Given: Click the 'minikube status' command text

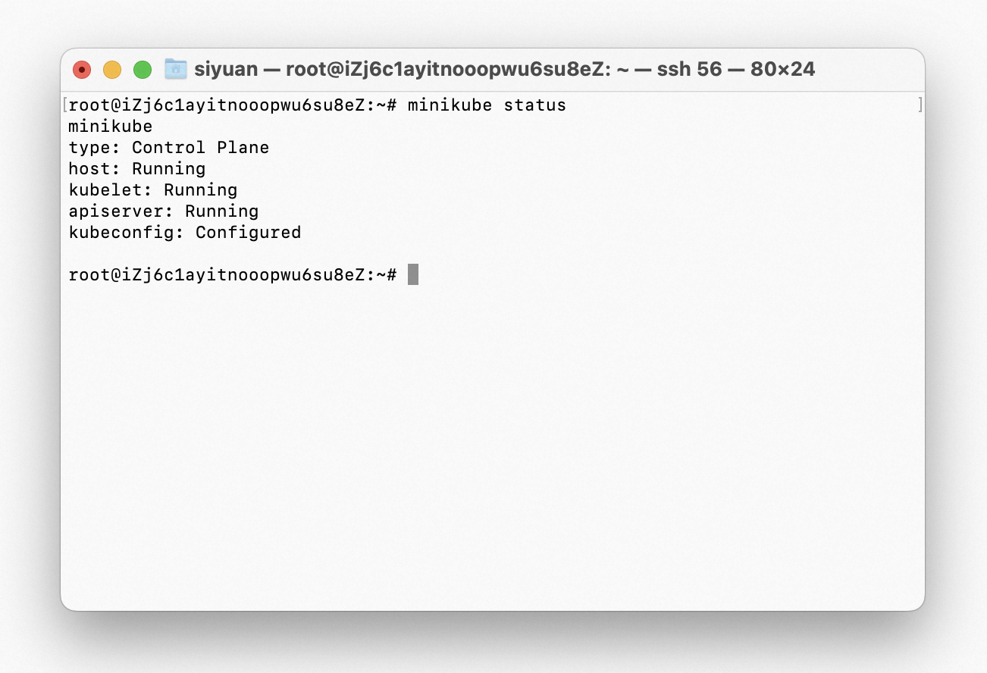Looking at the screenshot, I should point(487,105).
